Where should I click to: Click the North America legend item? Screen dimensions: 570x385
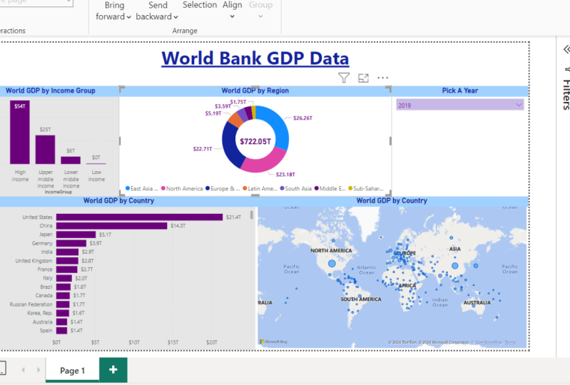(x=182, y=188)
